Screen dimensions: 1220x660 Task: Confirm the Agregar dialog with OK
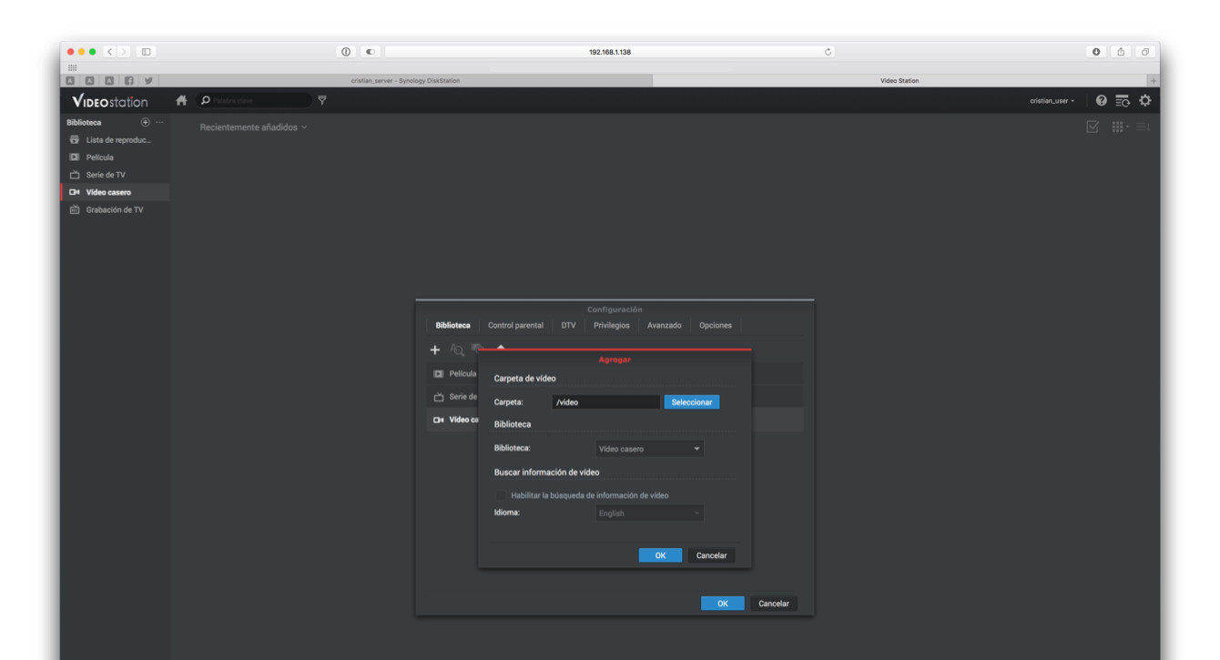[x=660, y=555]
